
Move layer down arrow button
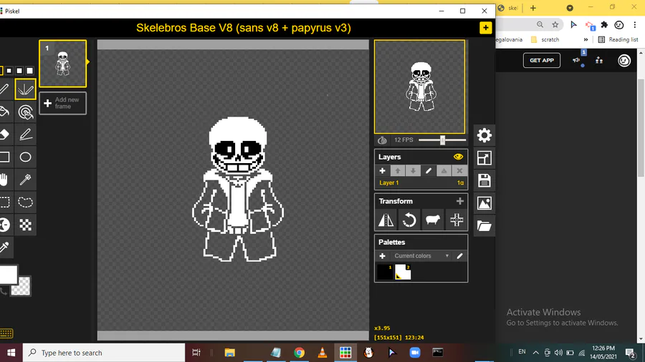[413, 171]
